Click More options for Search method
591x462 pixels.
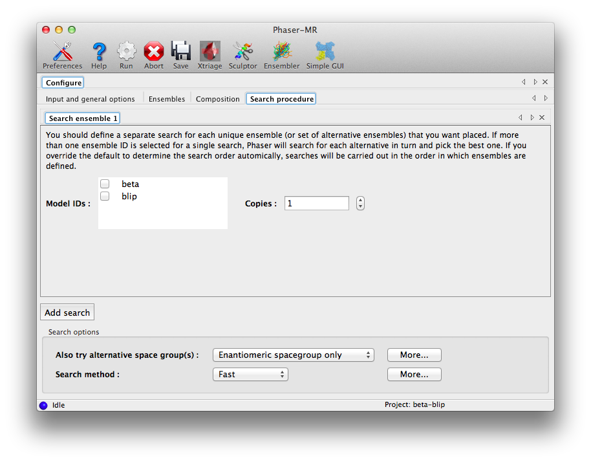point(414,374)
